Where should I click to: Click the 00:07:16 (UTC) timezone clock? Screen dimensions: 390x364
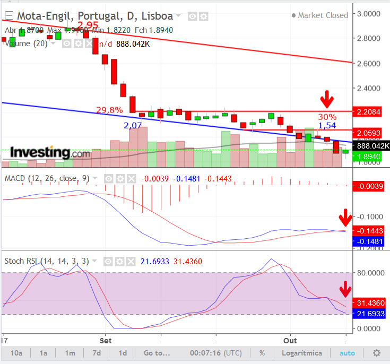point(216,353)
